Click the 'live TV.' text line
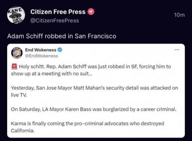 pyautogui.click(x=19, y=95)
